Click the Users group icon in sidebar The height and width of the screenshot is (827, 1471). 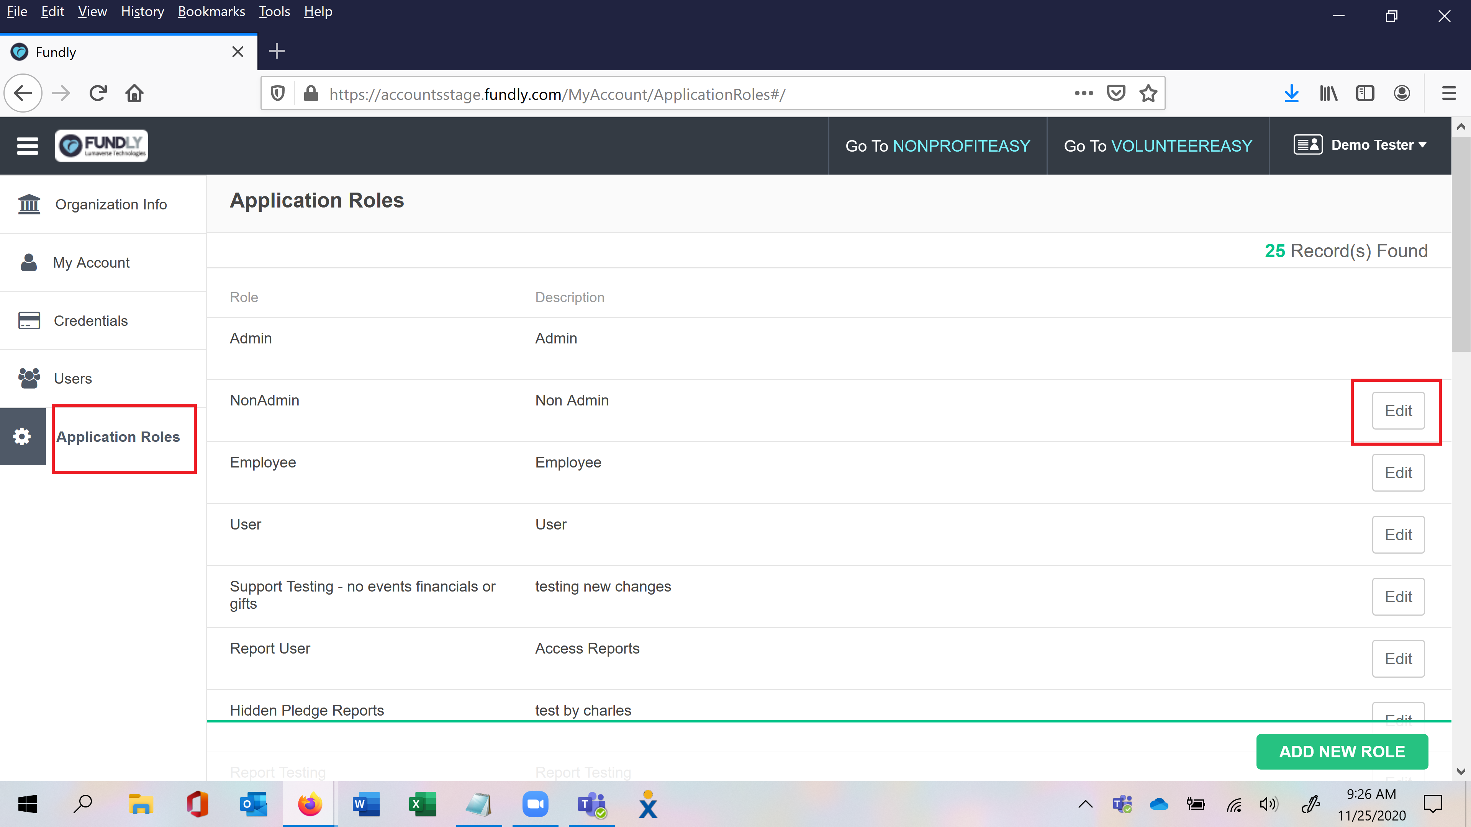pos(29,378)
